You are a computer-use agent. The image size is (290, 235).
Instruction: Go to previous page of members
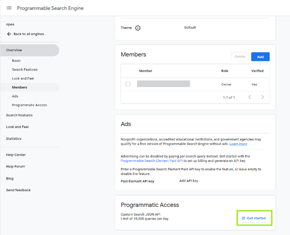click(x=250, y=97)
